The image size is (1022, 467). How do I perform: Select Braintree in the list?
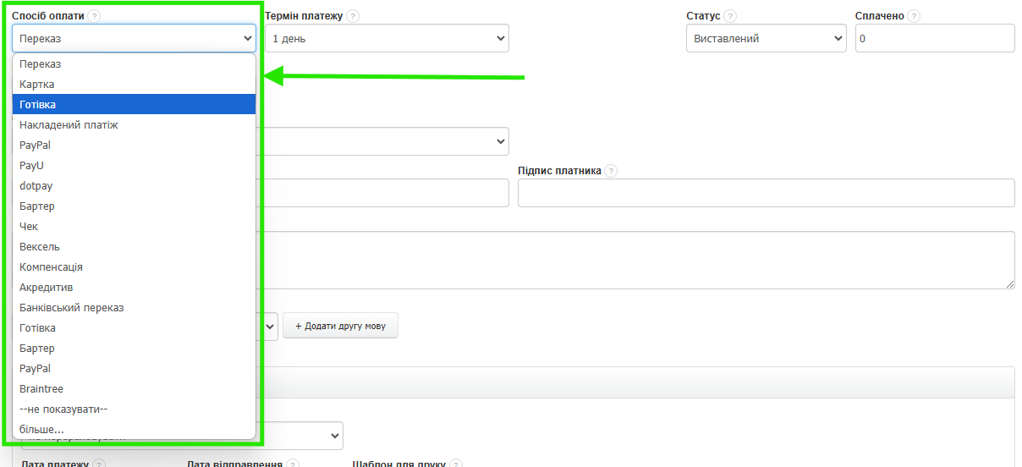coord(41,389)
